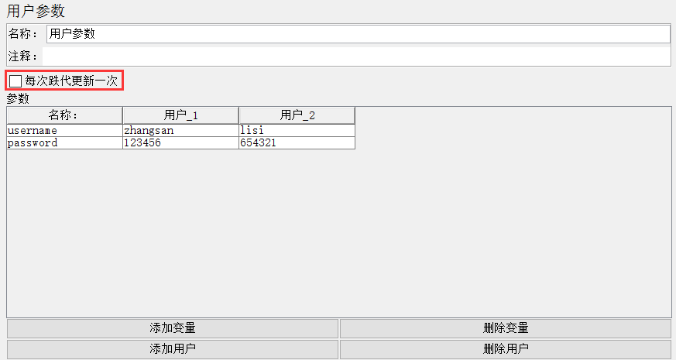The width and height of the screenshot is (676, 360).
Task: Select the 名称: column header
Action: [x=65, y=115]
